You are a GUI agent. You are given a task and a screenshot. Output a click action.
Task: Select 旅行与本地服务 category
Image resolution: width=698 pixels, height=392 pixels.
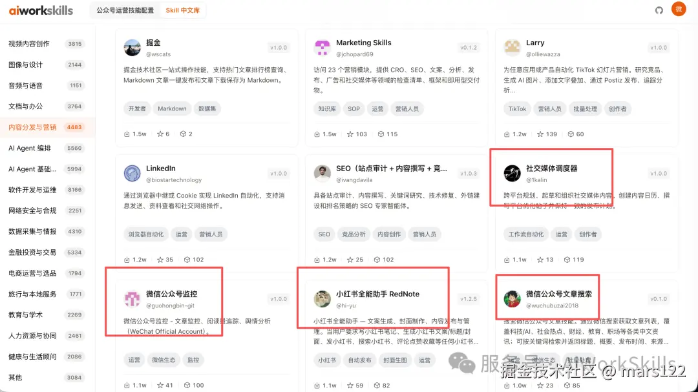[x=47, y=294]
